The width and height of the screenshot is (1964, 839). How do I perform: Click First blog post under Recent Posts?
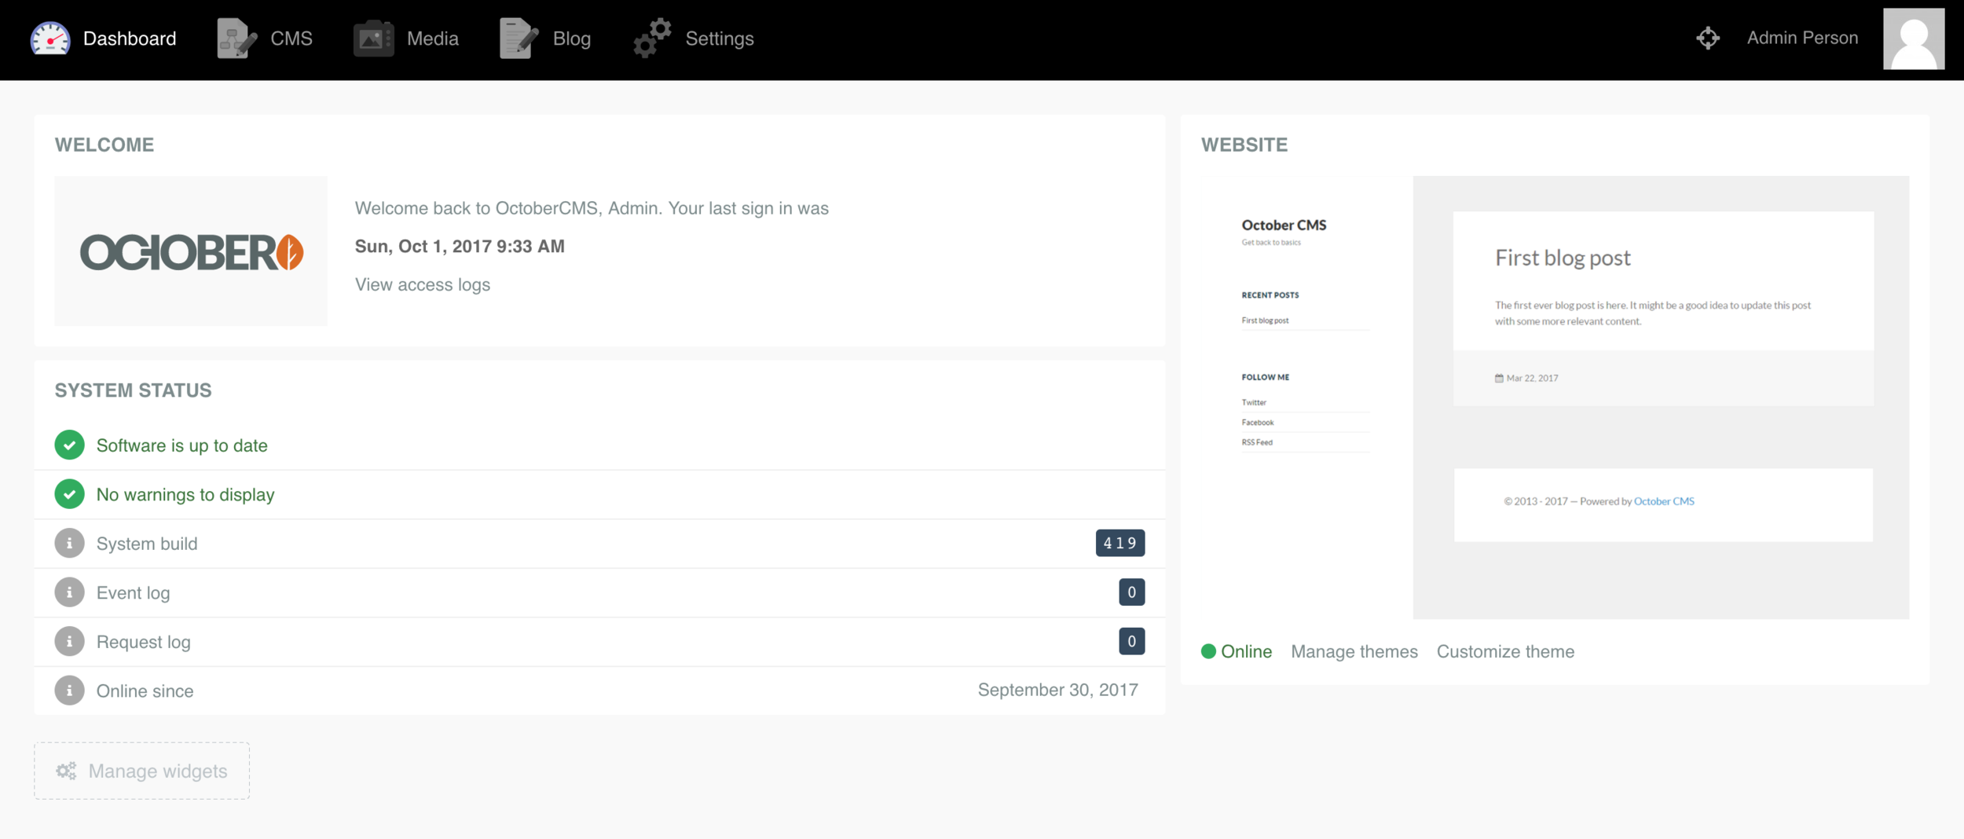1265,321
